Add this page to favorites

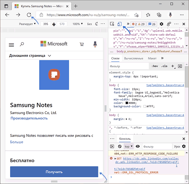[136, 15]
